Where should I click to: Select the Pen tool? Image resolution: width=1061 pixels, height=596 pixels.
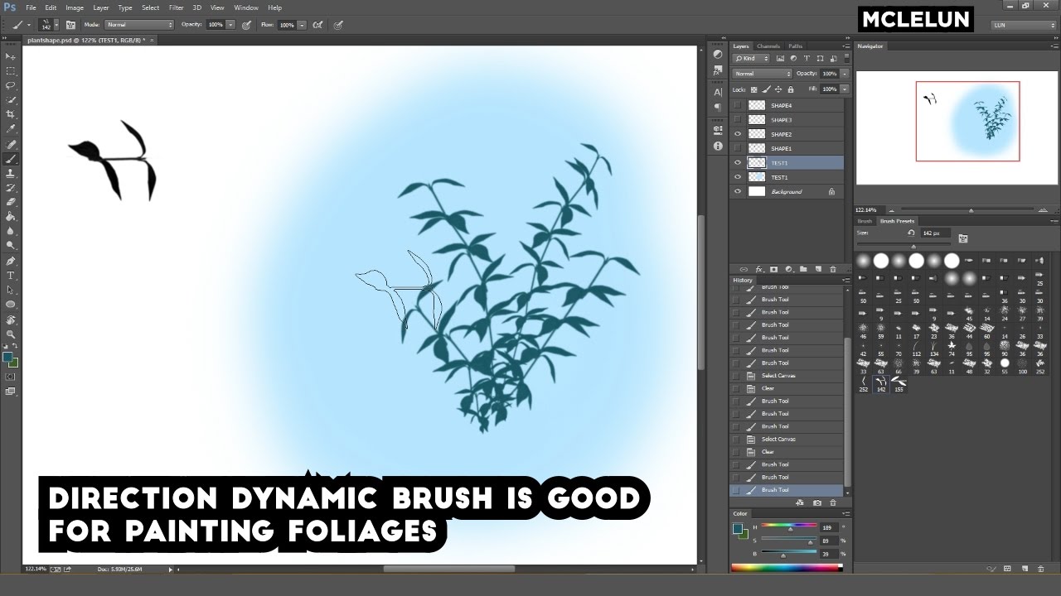coord(11,261)
